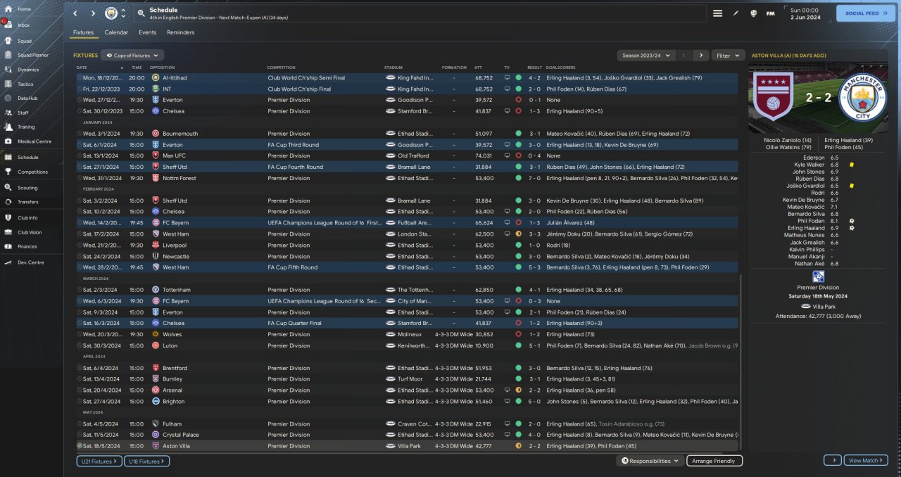Open the FM menu icon
The width and height of the screenshot is (901, 477).
tap(770, 13)
